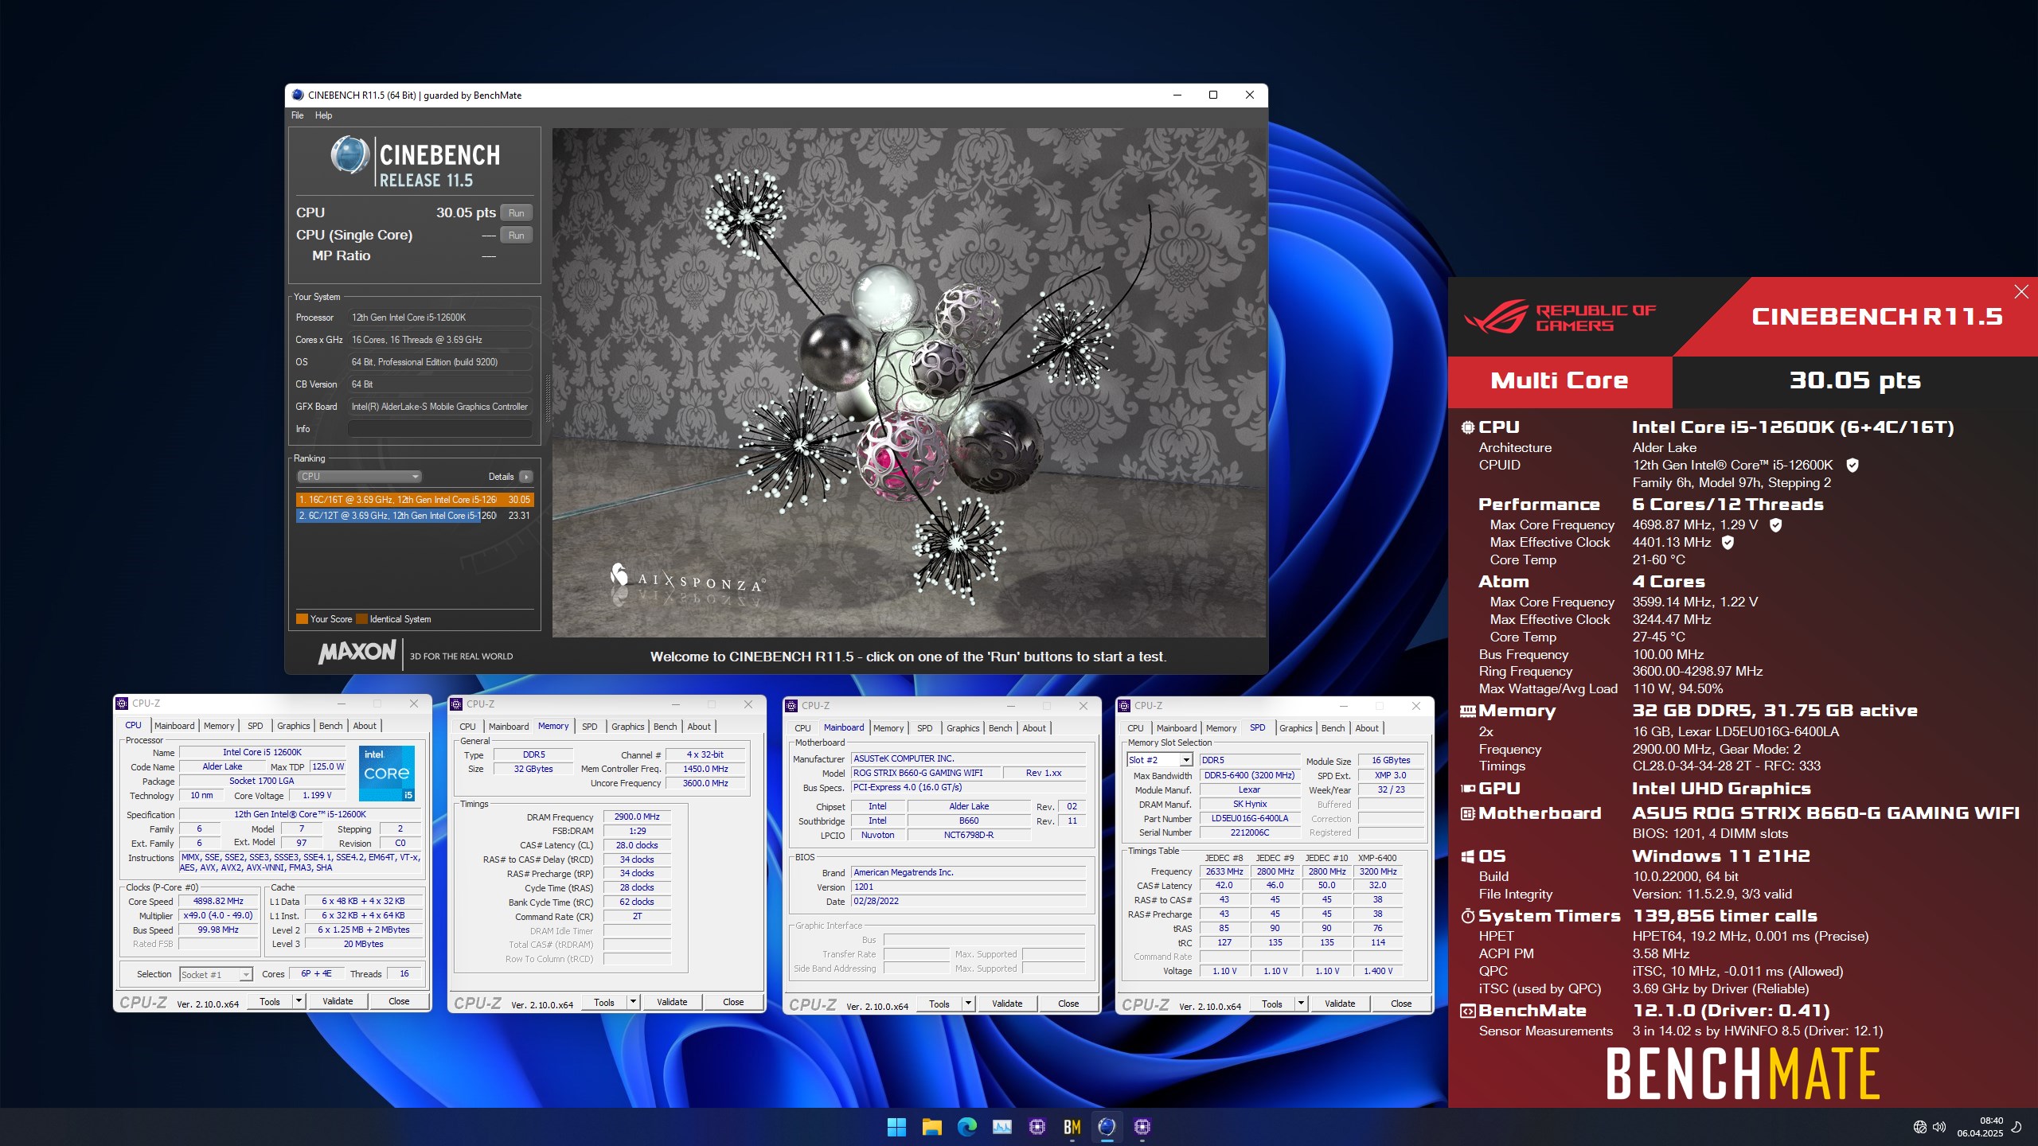The height and width of the screenshot is (1146, 2038).
Task: Open the network tray icon
Action: [x=1919, y=1127]
